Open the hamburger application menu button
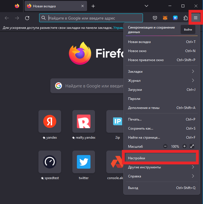This screenshot has height=204, width=203. 196,18
